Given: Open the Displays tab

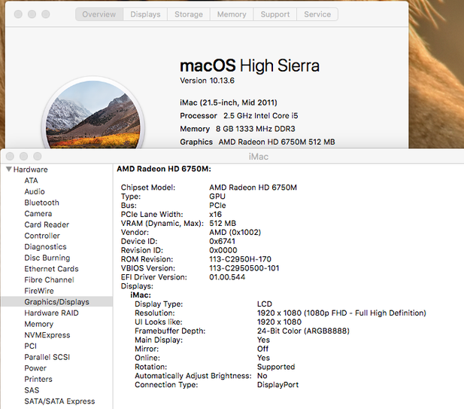Looking at the screenshot, I should (145, 14).
